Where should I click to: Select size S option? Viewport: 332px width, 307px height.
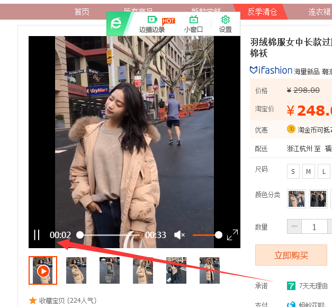point(293,171)
